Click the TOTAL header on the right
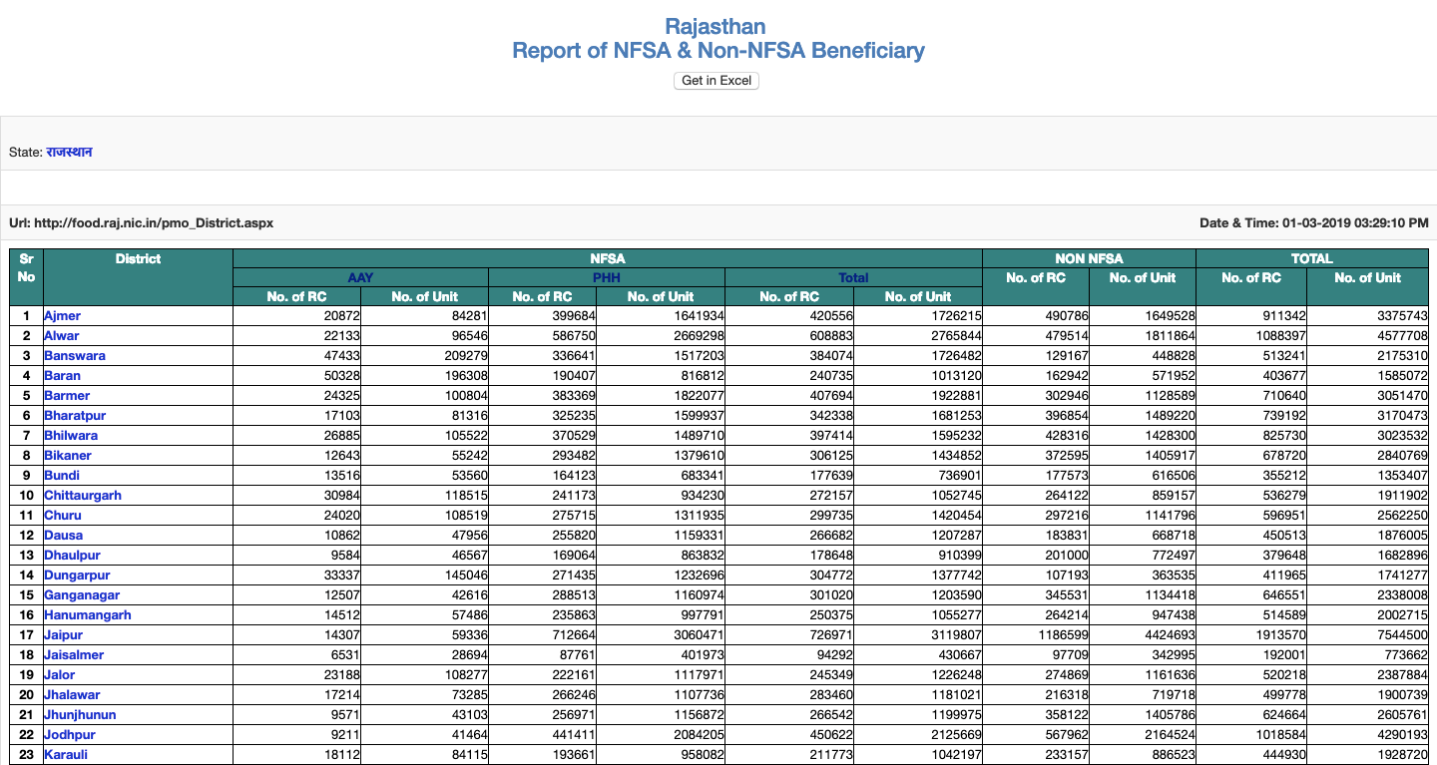Screen dimensions: 1437x765 point(1311,258)
